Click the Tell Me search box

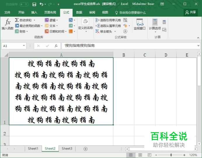(x=131, y=13)
